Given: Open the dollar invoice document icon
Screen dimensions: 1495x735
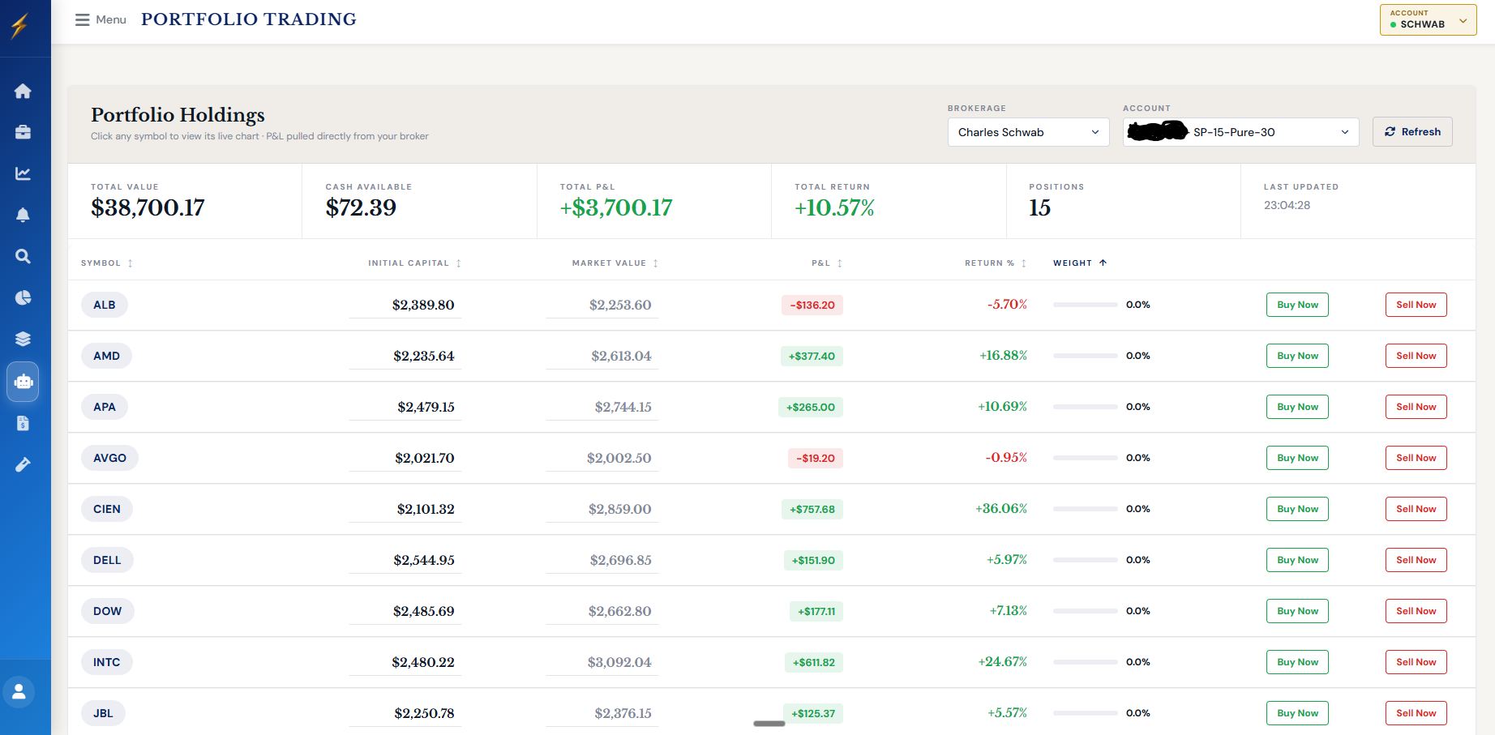Looking at the screenshot, I should coord(23,423).
